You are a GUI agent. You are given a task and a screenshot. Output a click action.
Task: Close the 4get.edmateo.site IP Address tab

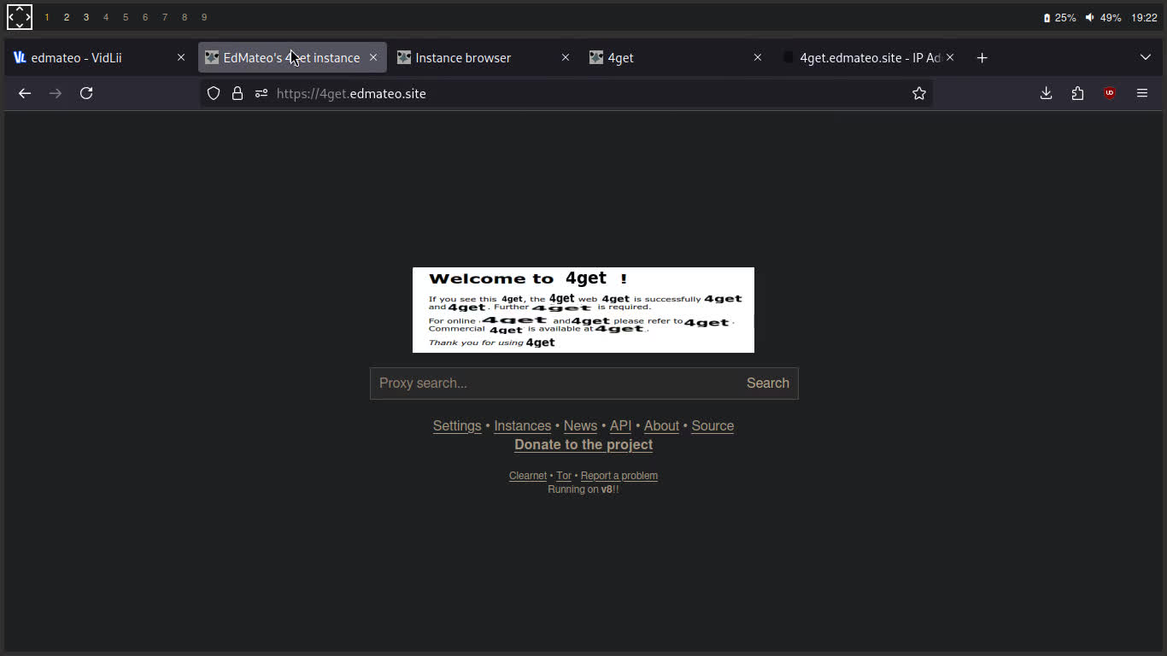pyautogui.click(x=950, y=57)
